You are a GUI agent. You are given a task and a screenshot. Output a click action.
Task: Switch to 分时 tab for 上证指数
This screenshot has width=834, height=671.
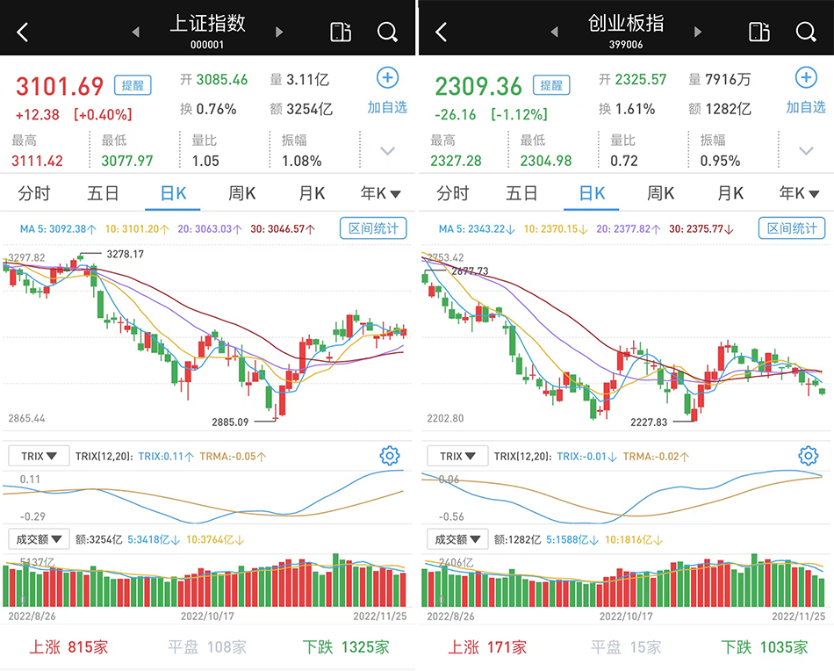point(34,193)
